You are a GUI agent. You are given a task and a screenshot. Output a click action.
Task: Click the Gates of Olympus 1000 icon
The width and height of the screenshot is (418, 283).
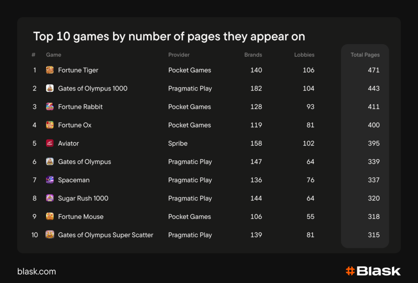[x=50, y=88]
